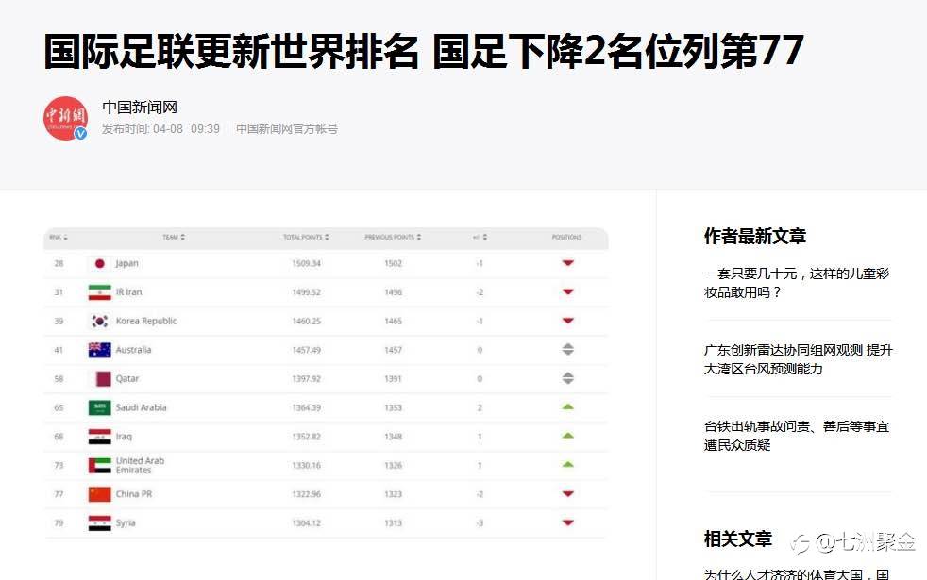Click team name United Arab Emirates

coord(140,466)
